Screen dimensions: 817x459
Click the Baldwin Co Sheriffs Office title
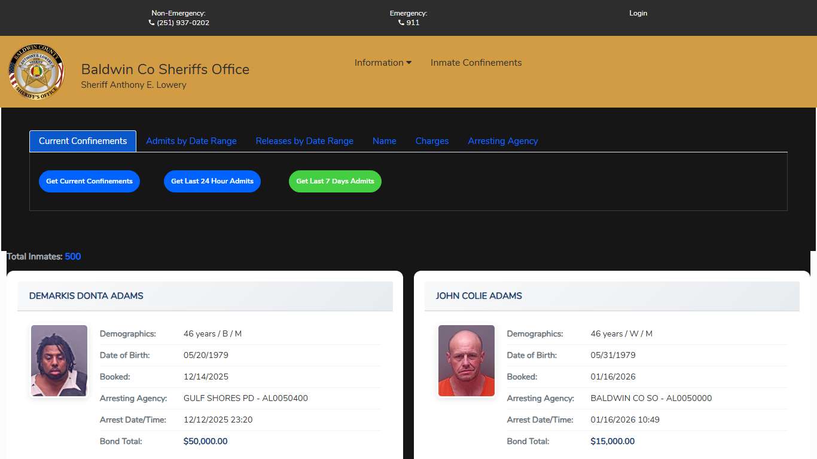[x=165, y=69]
